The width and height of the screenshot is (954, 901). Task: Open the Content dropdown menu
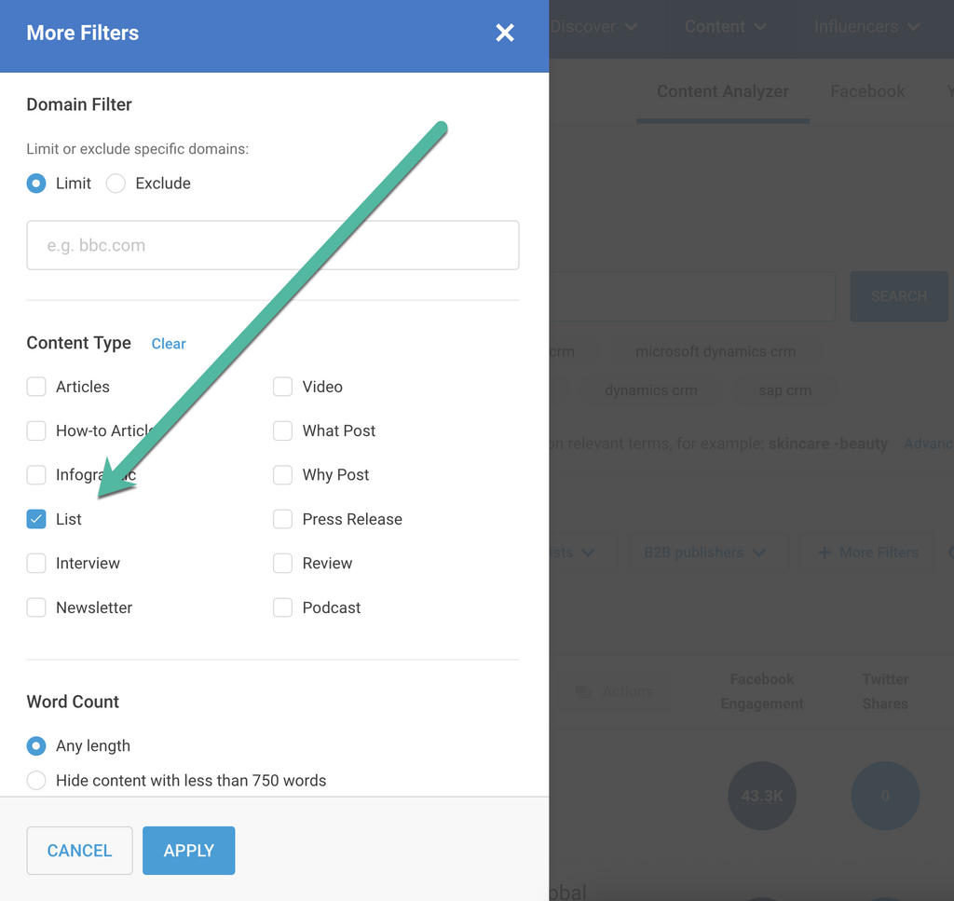(x=725, y=27)
